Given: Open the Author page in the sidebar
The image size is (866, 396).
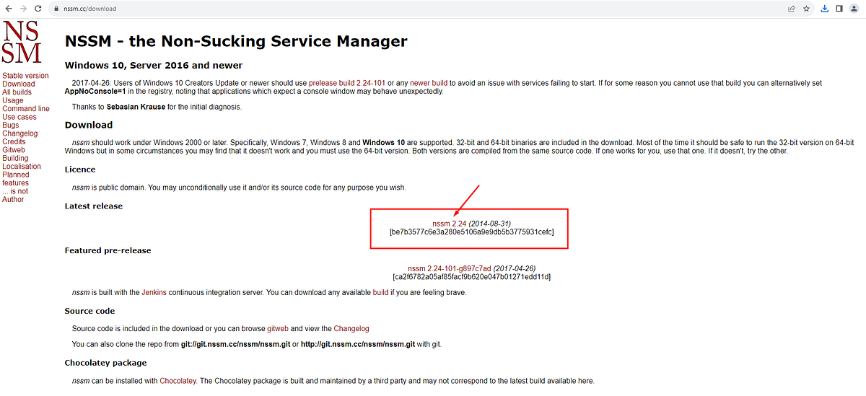Looking at the screenshot, I should (13, 199).
